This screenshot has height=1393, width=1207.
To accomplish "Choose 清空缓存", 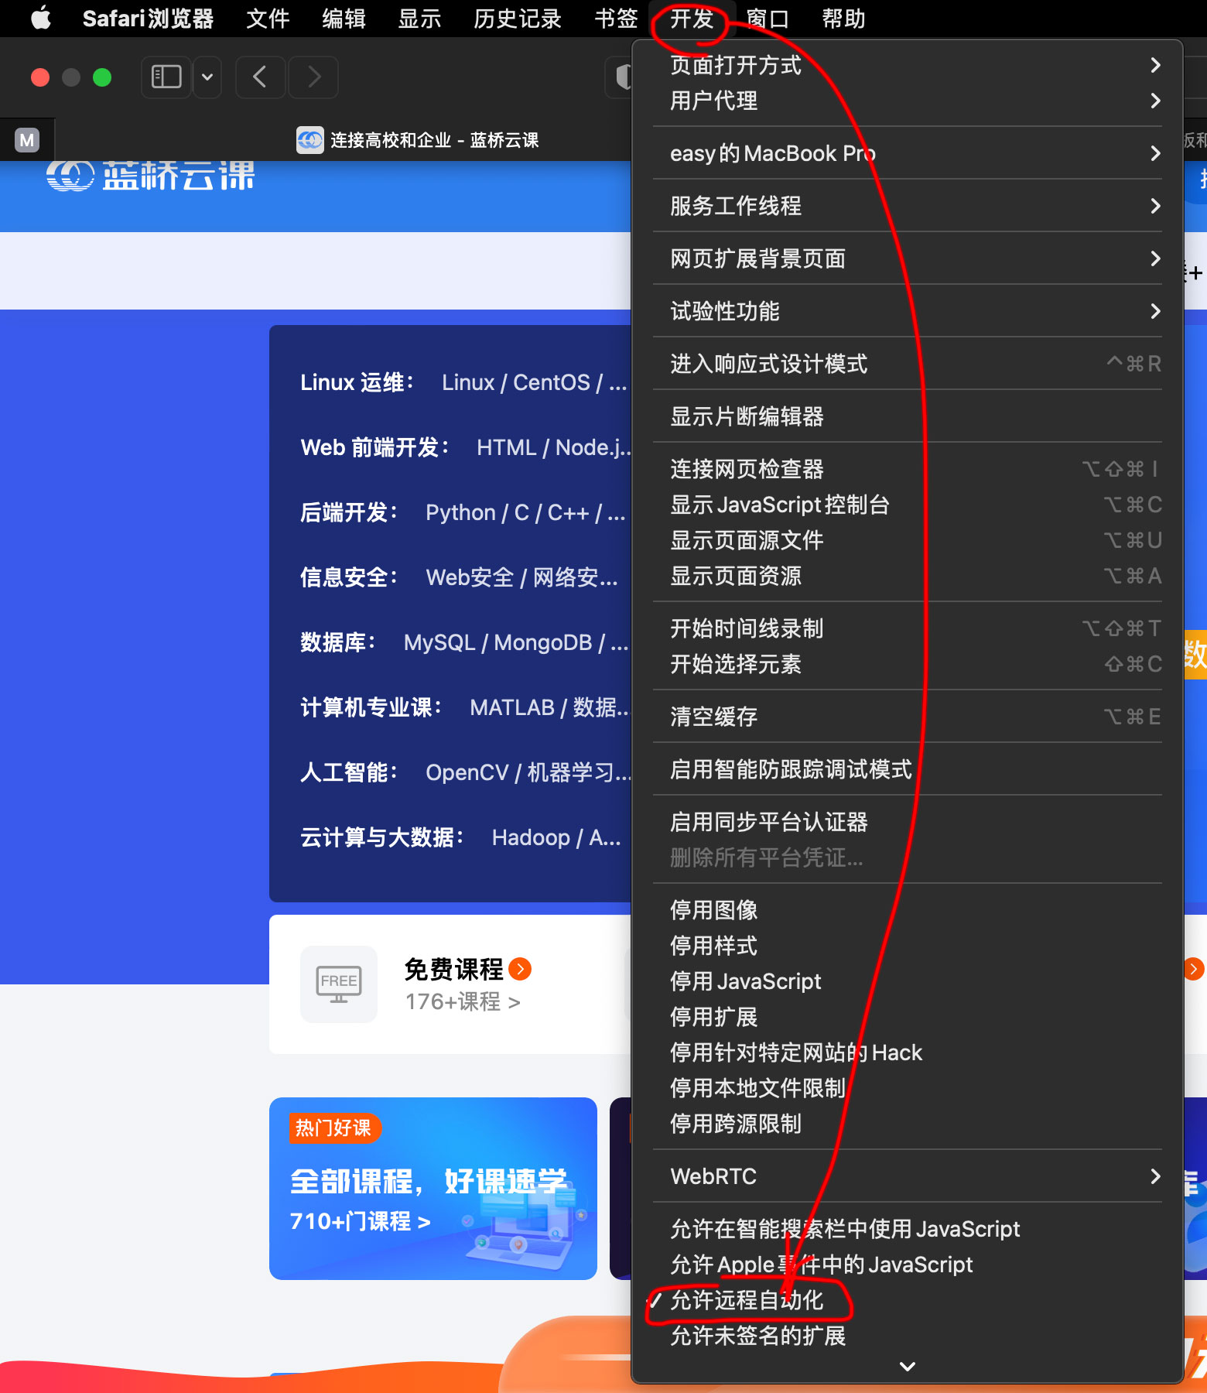I will point(908,717).
